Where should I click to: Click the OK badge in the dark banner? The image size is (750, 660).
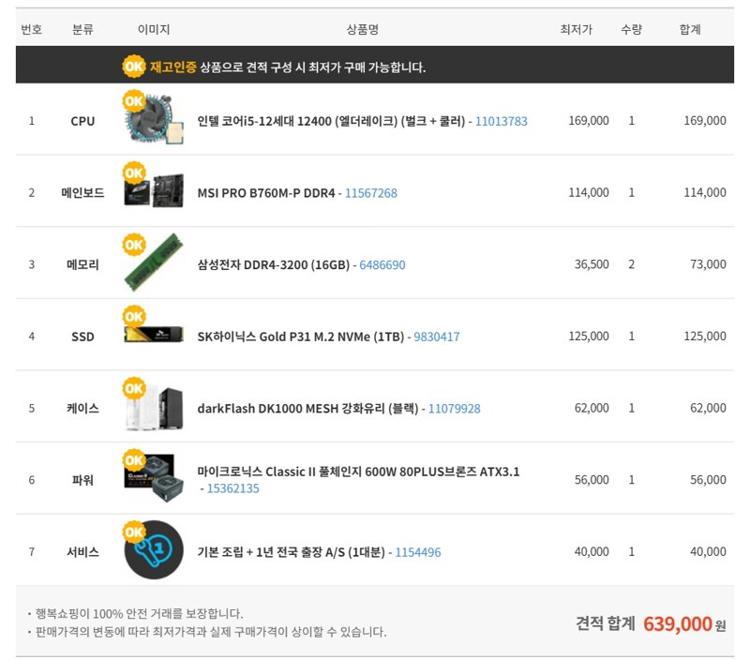(133, 66)
